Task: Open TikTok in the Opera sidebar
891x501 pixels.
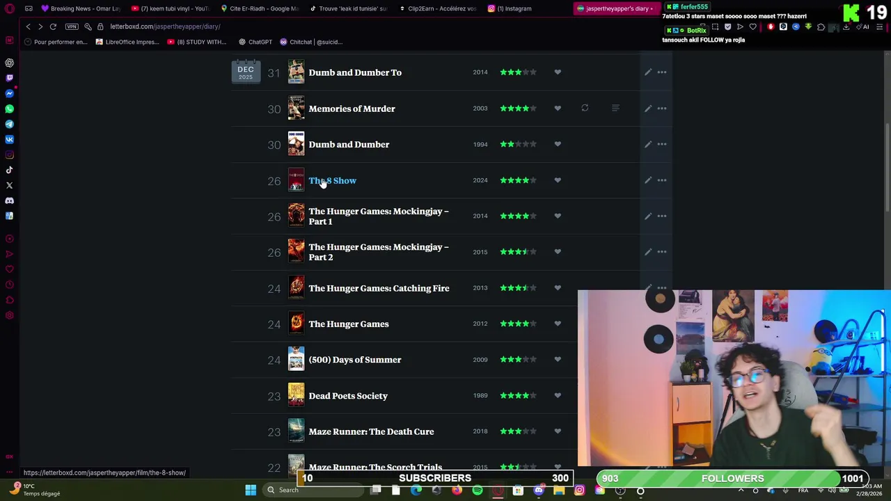Action: [x=9, y=170]
